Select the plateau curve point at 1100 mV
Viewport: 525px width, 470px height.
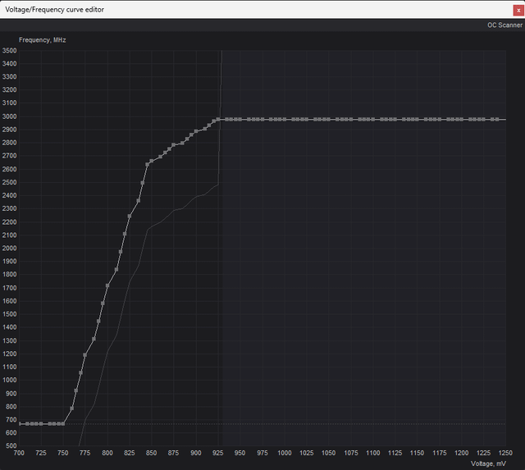(373, 119)
